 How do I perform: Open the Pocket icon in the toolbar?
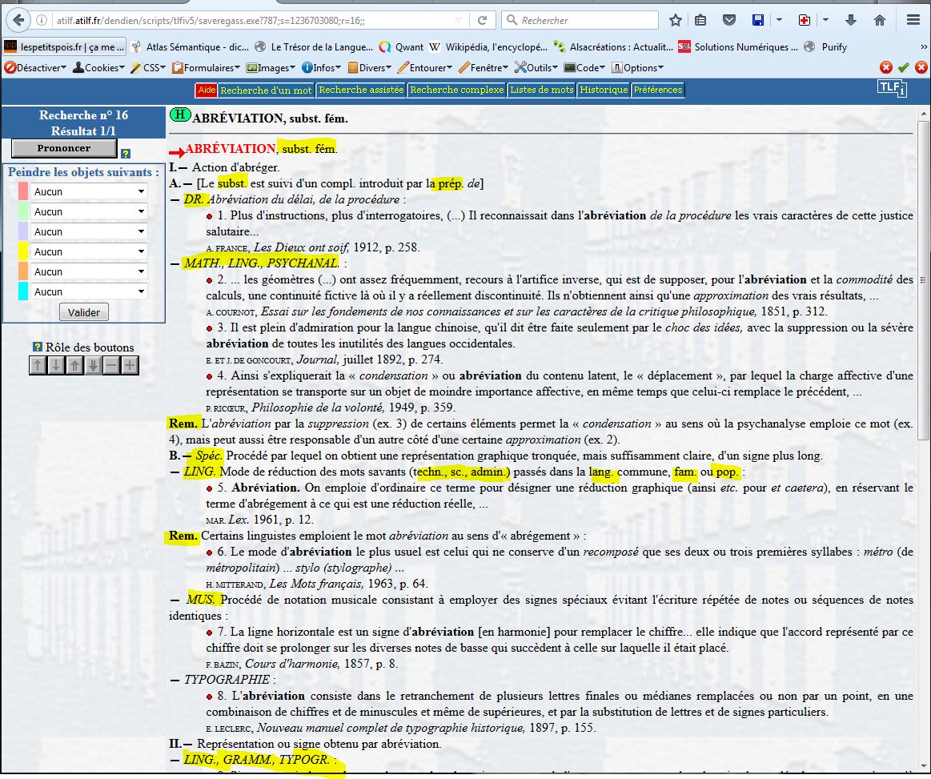[x=728, y=20]
